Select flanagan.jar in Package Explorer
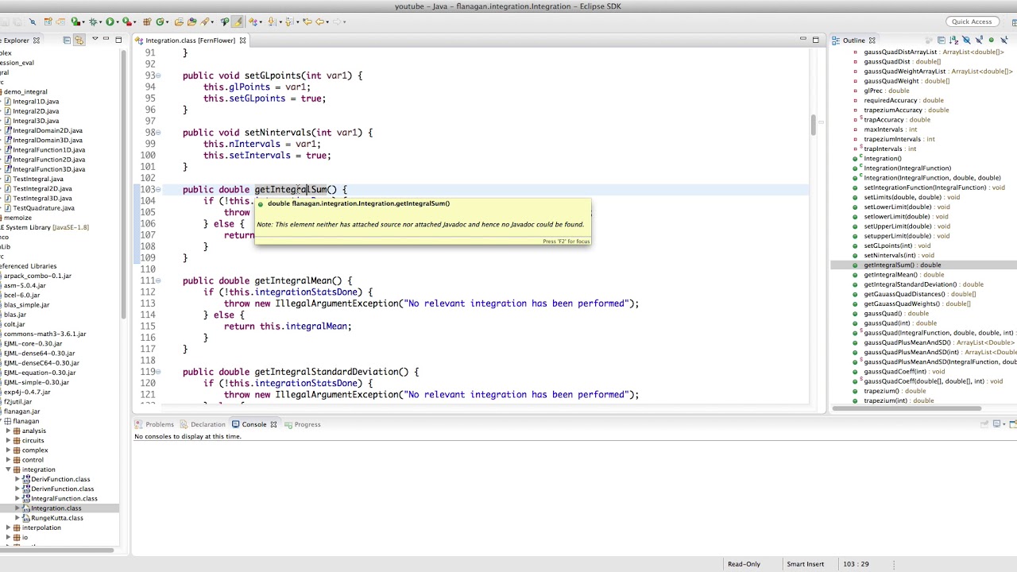Screen dimensions: 1017x572 tap(21, 412)
